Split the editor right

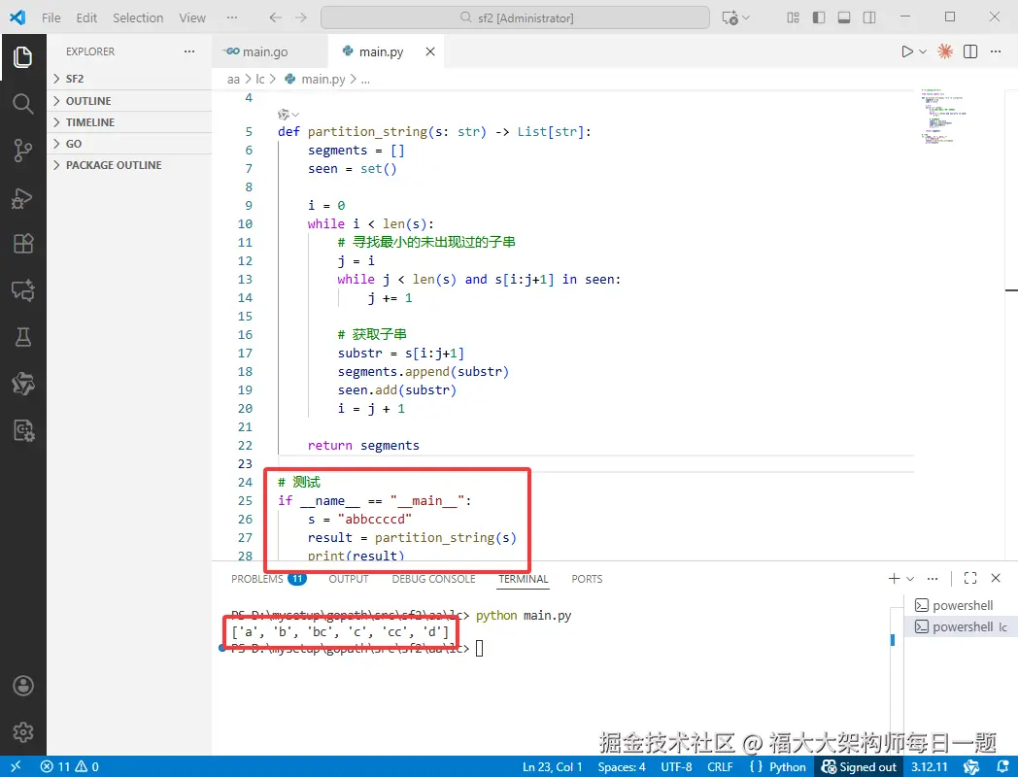(x=970, y=51)
